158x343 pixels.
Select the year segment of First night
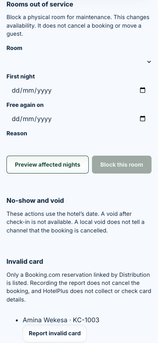pyautogui.click(x=45, y=90)
